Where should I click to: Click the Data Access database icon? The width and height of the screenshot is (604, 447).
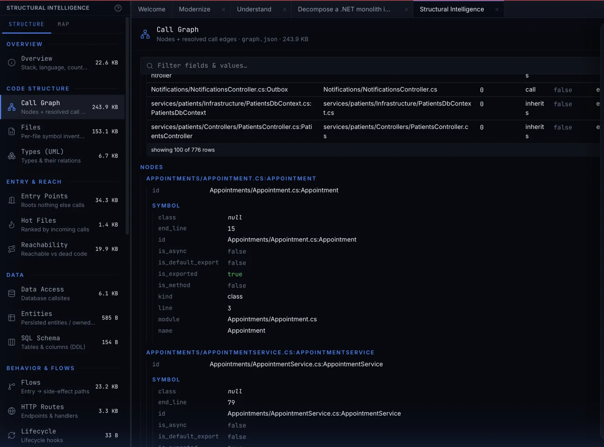coord(12,294)
